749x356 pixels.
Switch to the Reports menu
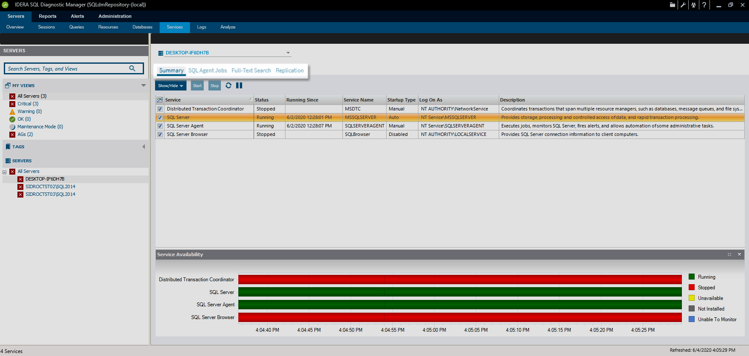[48, 16]
